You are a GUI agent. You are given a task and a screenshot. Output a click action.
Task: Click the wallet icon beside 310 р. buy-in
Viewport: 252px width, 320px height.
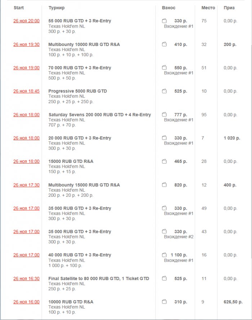[x=165, y=302]
